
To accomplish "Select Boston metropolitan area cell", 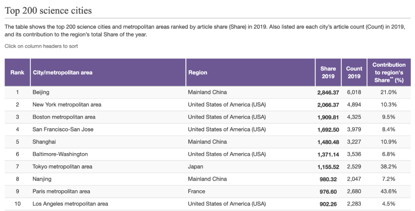I will coord(64,117).
